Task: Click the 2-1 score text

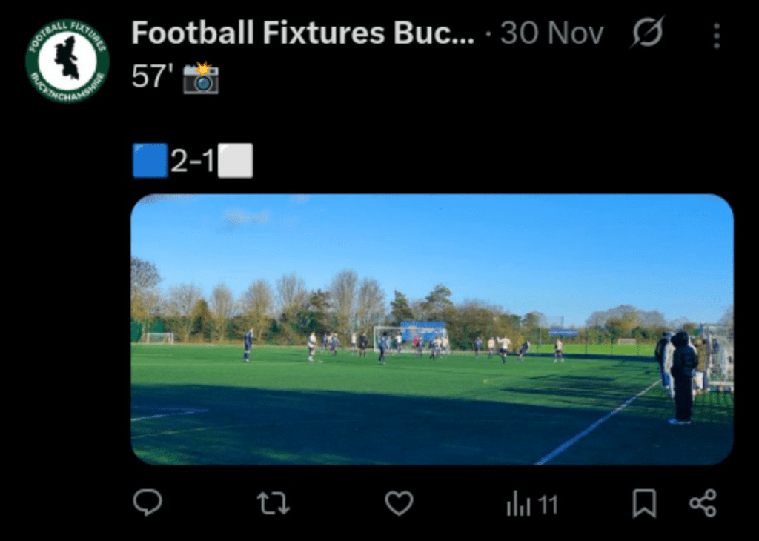Action: (193, 162)
